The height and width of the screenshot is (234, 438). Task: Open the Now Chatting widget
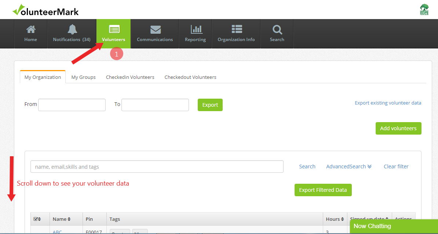(x=394, y=226)
